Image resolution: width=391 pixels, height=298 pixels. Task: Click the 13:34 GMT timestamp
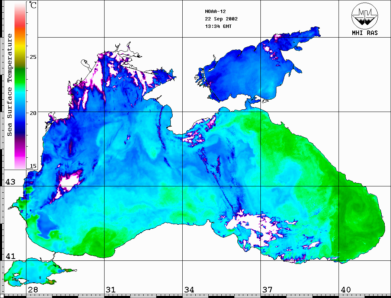pyautogui.click(x=218, y=26)
